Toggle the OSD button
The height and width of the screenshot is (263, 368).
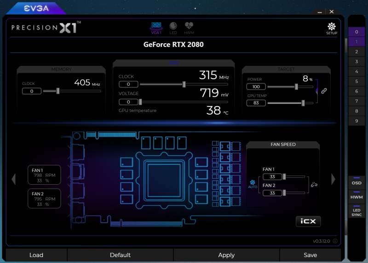(356, 181)
